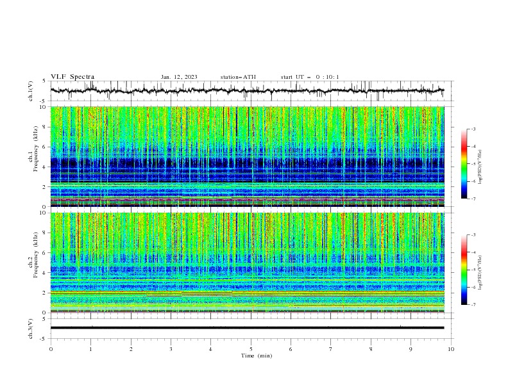Click time axis tick label '10'
The image size is (508, 392).
pos(451,349)
